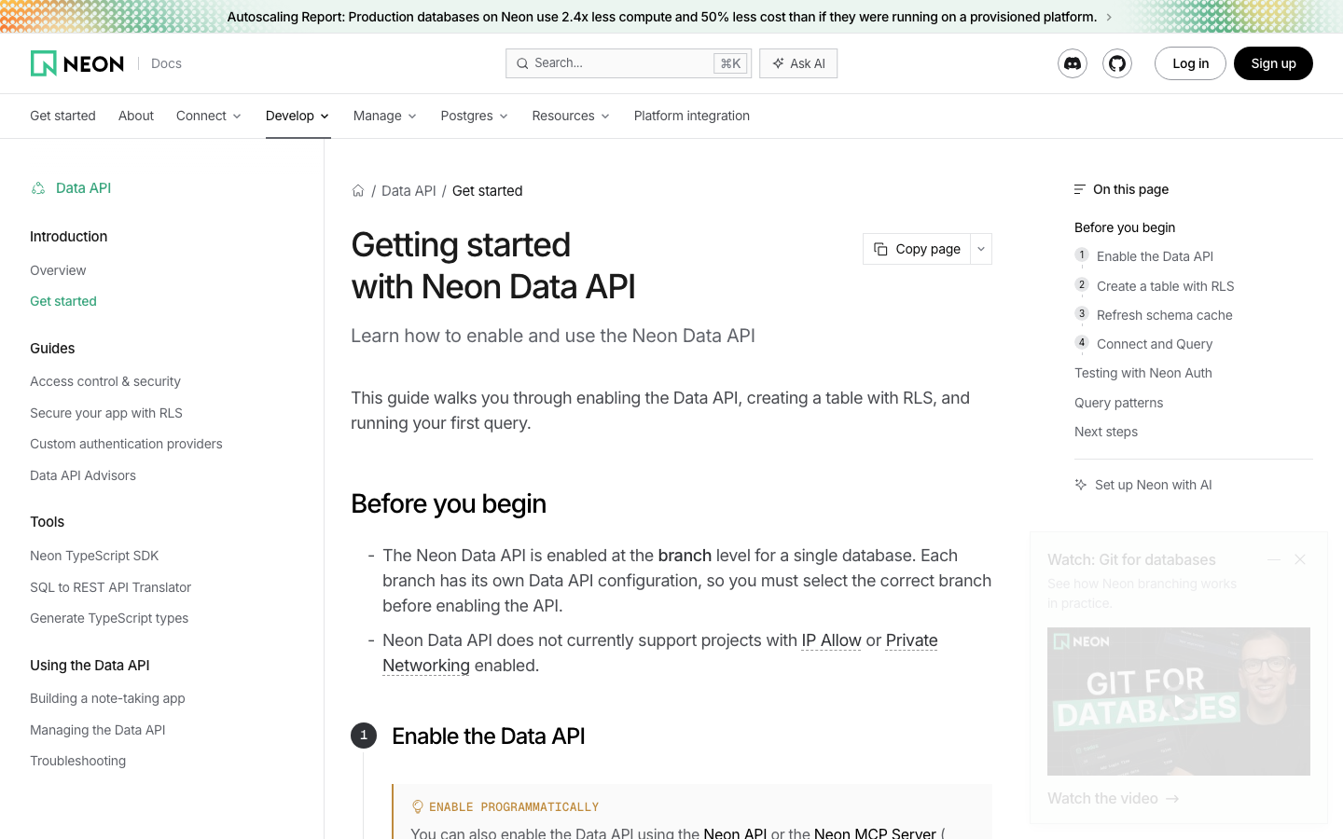Screen dimensions: 1343x839
Task: Dismiss autoscaling report banner arrow
Action: [x=1109, y=17]
